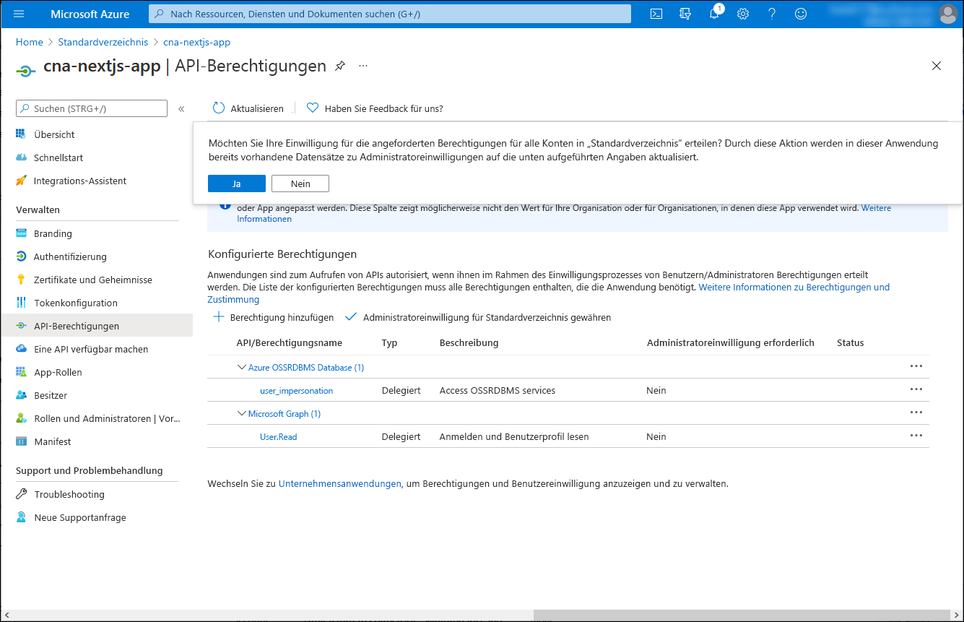Click the Tokenkonfiguration bars icon

click(21, 303)
